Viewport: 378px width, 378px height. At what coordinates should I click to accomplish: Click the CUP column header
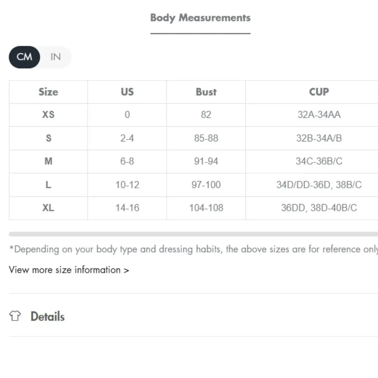point(319,92)
